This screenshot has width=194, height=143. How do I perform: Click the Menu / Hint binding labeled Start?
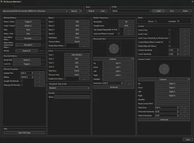(x=28, y=34)
